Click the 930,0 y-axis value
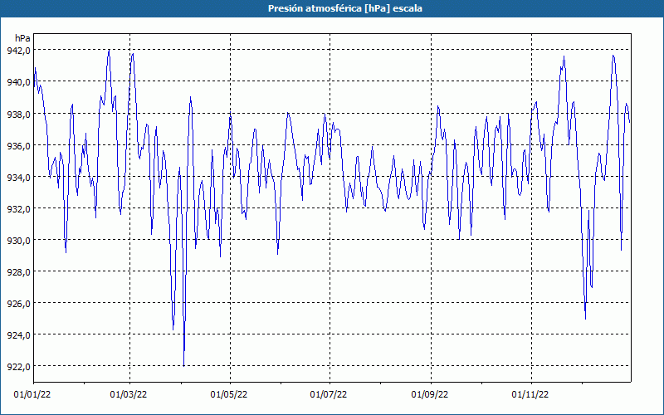 (18, 240)
